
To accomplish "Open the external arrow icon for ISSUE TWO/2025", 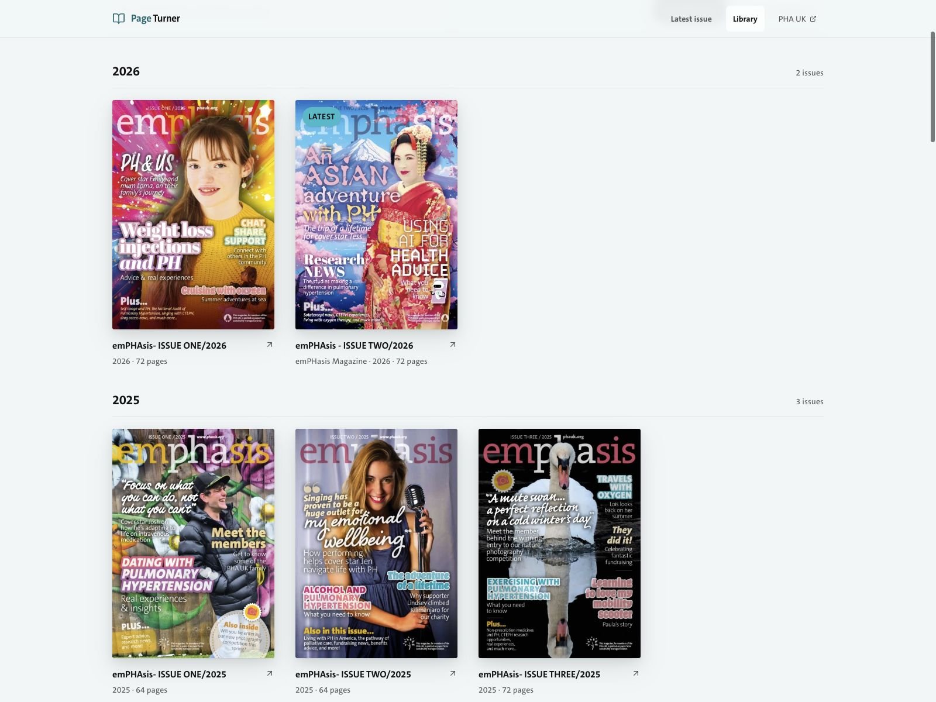I will pyautogui.click(x=453, y=673).
